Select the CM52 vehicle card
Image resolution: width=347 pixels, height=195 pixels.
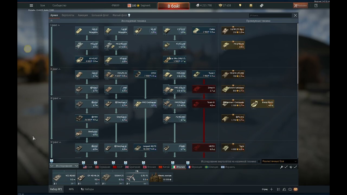tap(145, 75)
